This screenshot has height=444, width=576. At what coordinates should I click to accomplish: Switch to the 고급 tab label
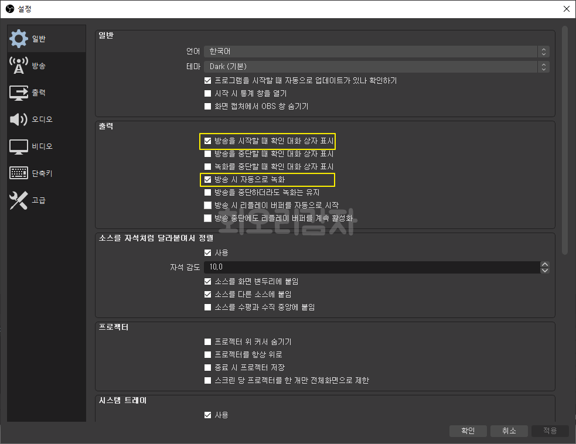pos(39,200)
